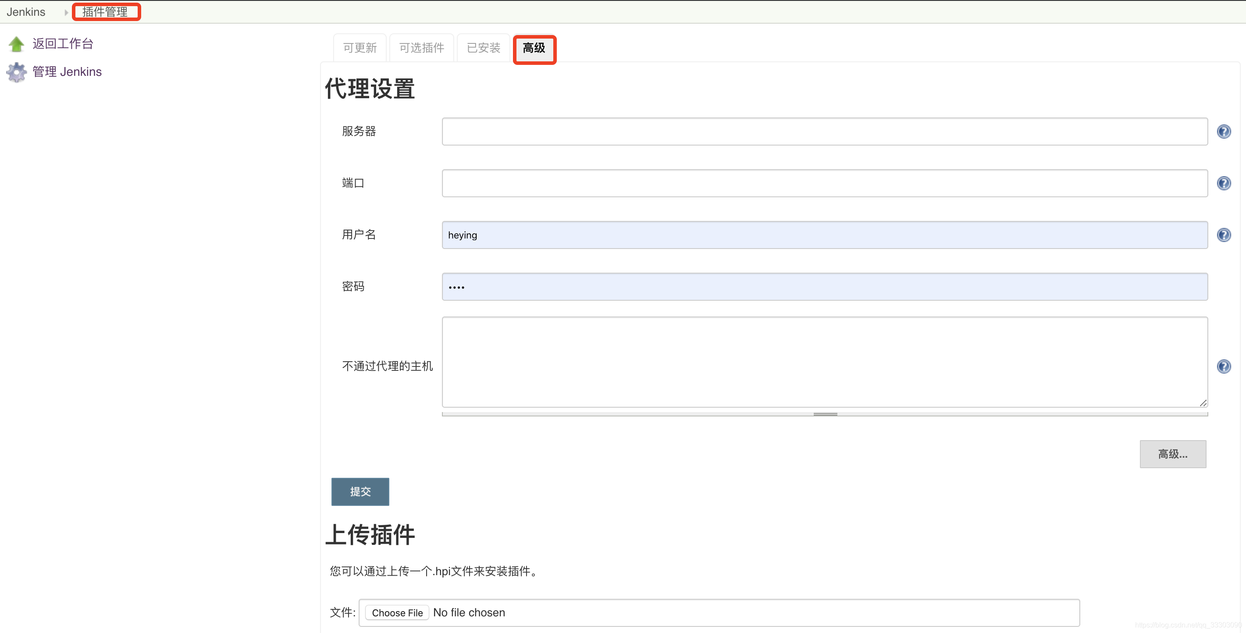Screen dimensions: 1246x633
Task: Submit proxy settings with 提交 button
Action: 360,492
